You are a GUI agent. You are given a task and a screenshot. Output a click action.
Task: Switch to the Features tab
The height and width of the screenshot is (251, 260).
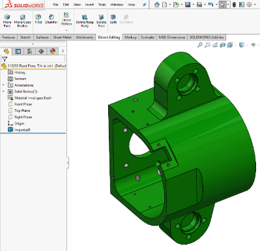(x=8, y=37)
